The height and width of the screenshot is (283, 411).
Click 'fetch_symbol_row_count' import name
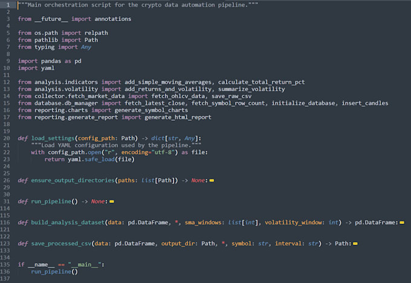228,103
